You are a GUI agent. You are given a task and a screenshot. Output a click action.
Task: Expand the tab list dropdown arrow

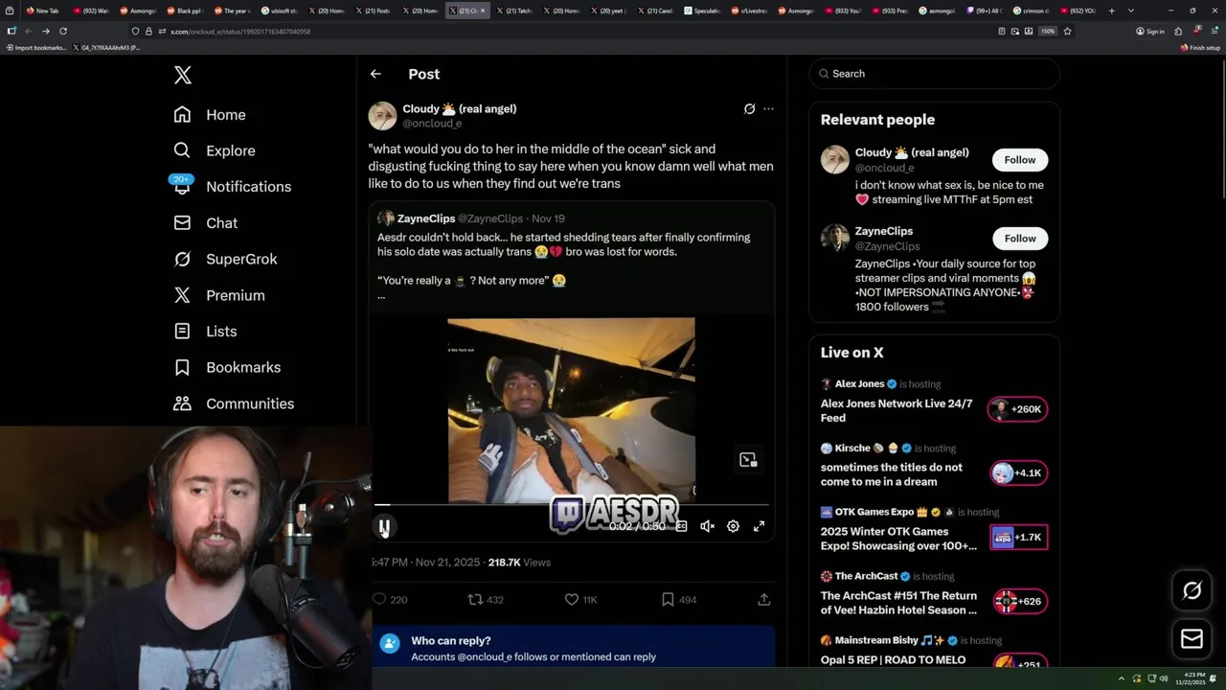coord(1131,11)
